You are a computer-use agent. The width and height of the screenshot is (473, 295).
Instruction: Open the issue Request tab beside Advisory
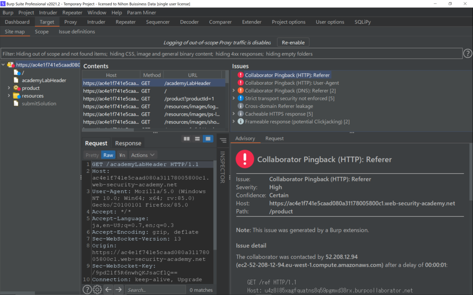tap(274, 138)
